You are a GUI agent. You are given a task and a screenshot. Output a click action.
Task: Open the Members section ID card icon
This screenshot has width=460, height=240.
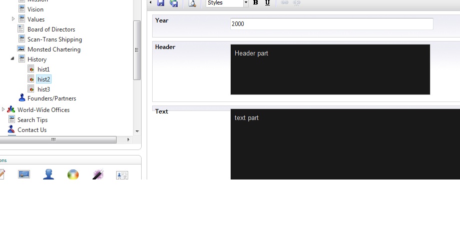click(122, 175)
